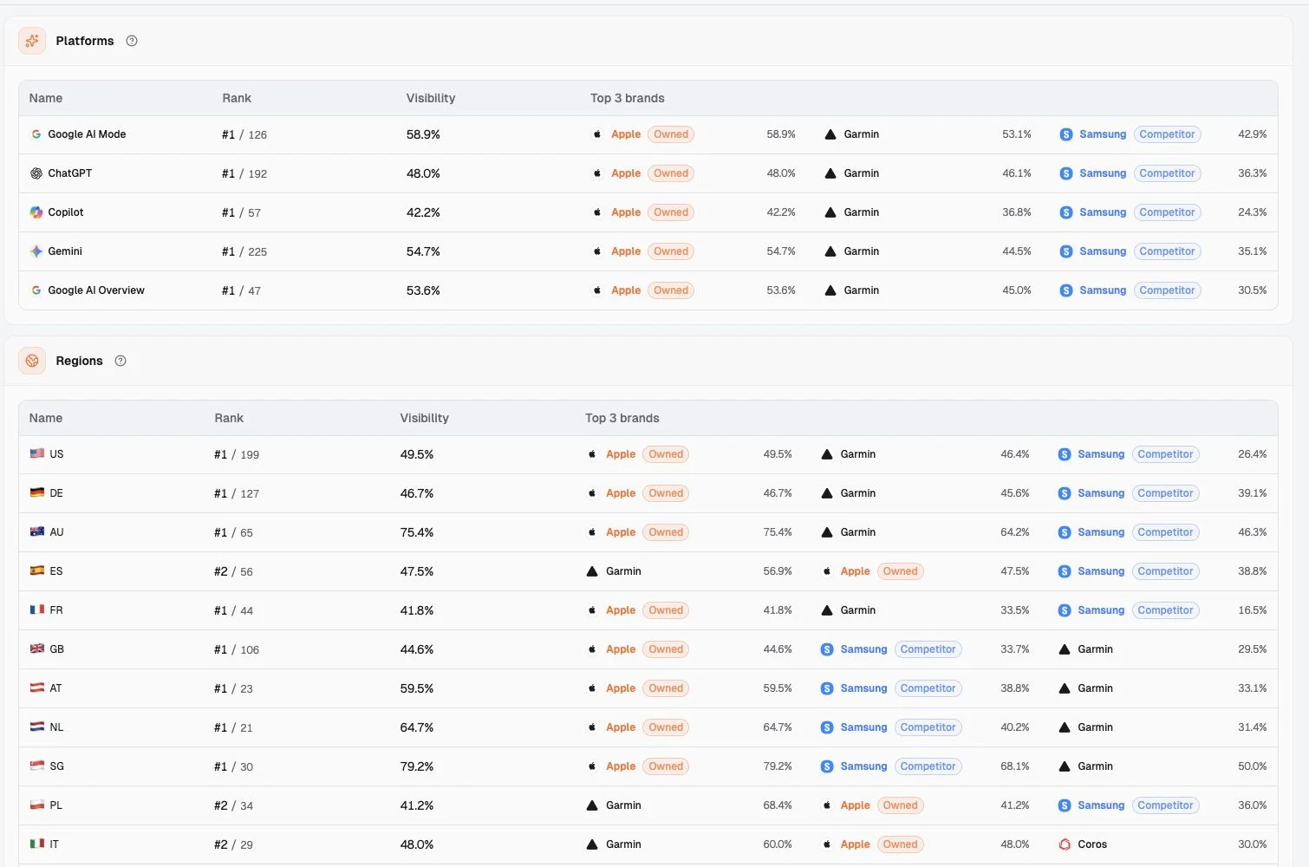Select the ChatGPT platform name
Viewport: 1309px width, 867px height.
[x=70, y=173]
